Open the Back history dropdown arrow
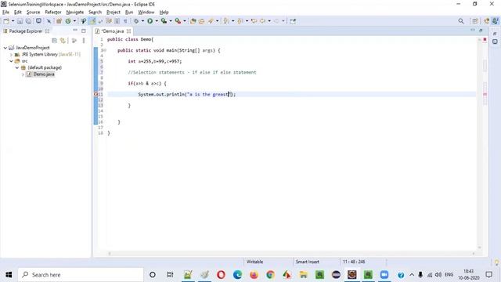The width and height of the screenshot is (501, 282). click(269, 21)
